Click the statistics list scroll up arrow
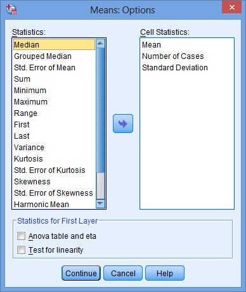Viewport: 246px width, 292px height. (100, 43)
